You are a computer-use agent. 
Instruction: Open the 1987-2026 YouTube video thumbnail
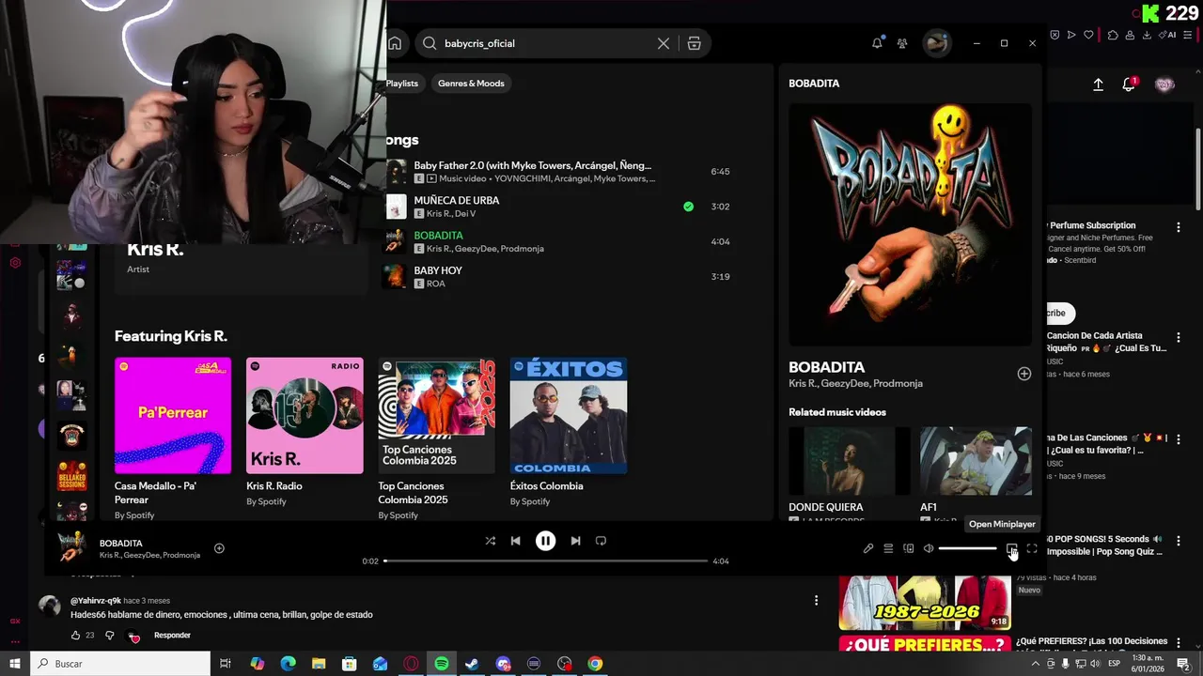click(x=925, y=602)
